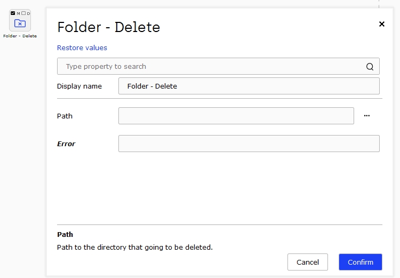
Task: Cancel the folder delete settings
Action: pos(308,262)
